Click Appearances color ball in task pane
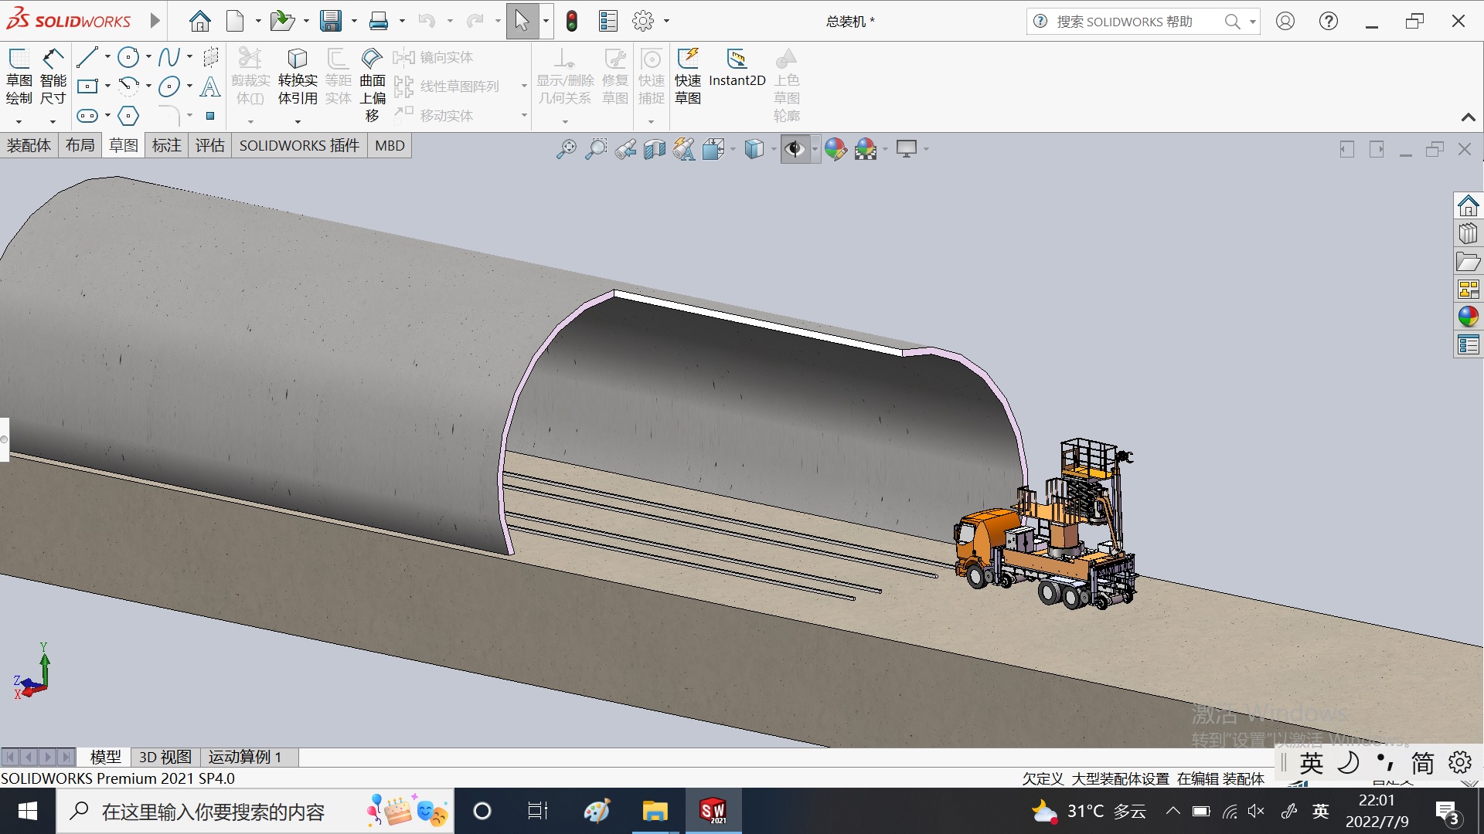Image resolution: width=1484 pixels, height=834 pixels. [x=1468, y=317]
